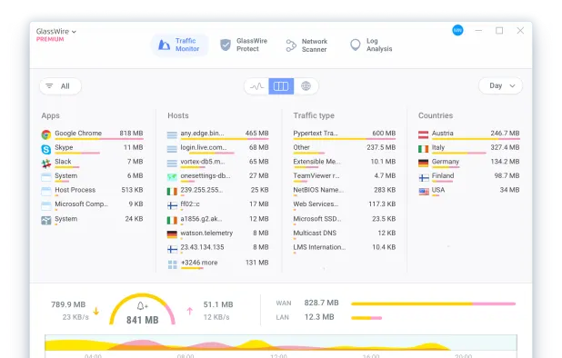Click the LAN usage bar
This screenshot has height=358, width=562.
(x=366, y=318)
